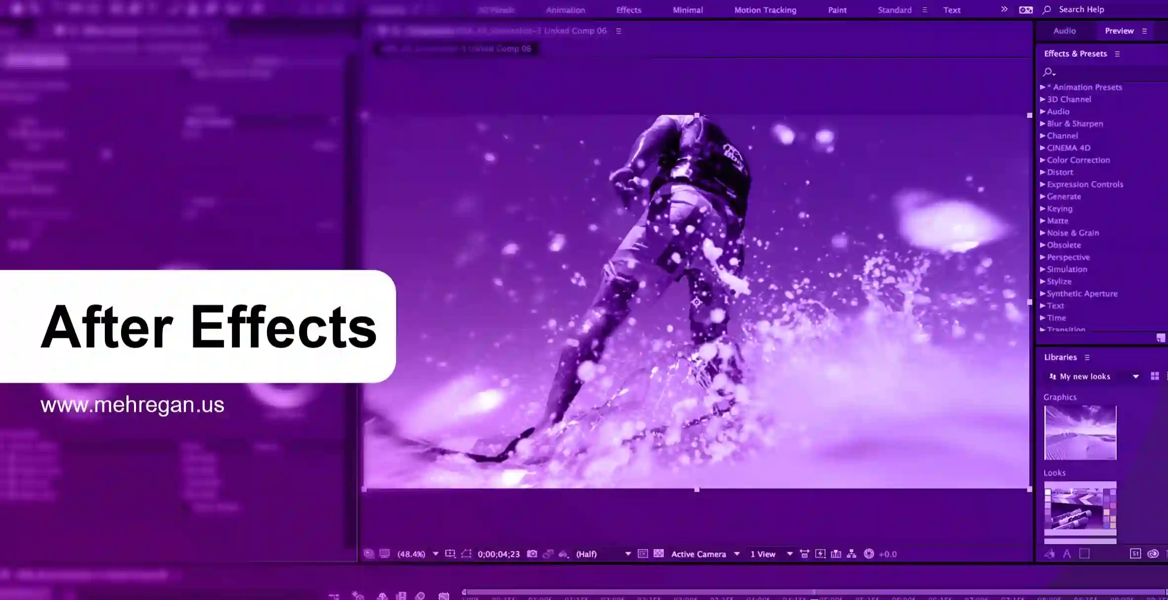This screenshot has height=600, width=1168.
Task: Switch to the Motion Tracking workspace
Action: (x=765, y=10)
